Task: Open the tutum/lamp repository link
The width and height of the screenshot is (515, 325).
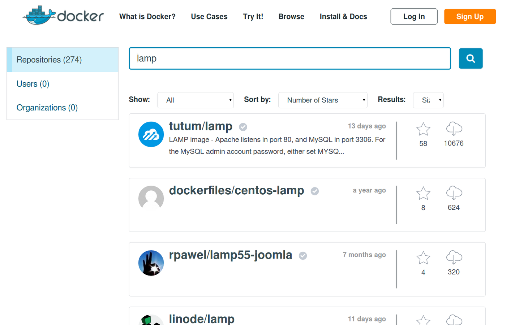Action: (x=201, y=126)
